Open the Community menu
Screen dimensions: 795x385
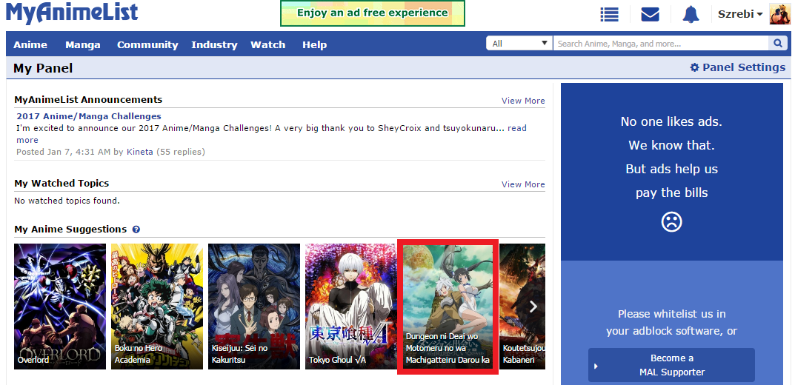click(147, 44)
